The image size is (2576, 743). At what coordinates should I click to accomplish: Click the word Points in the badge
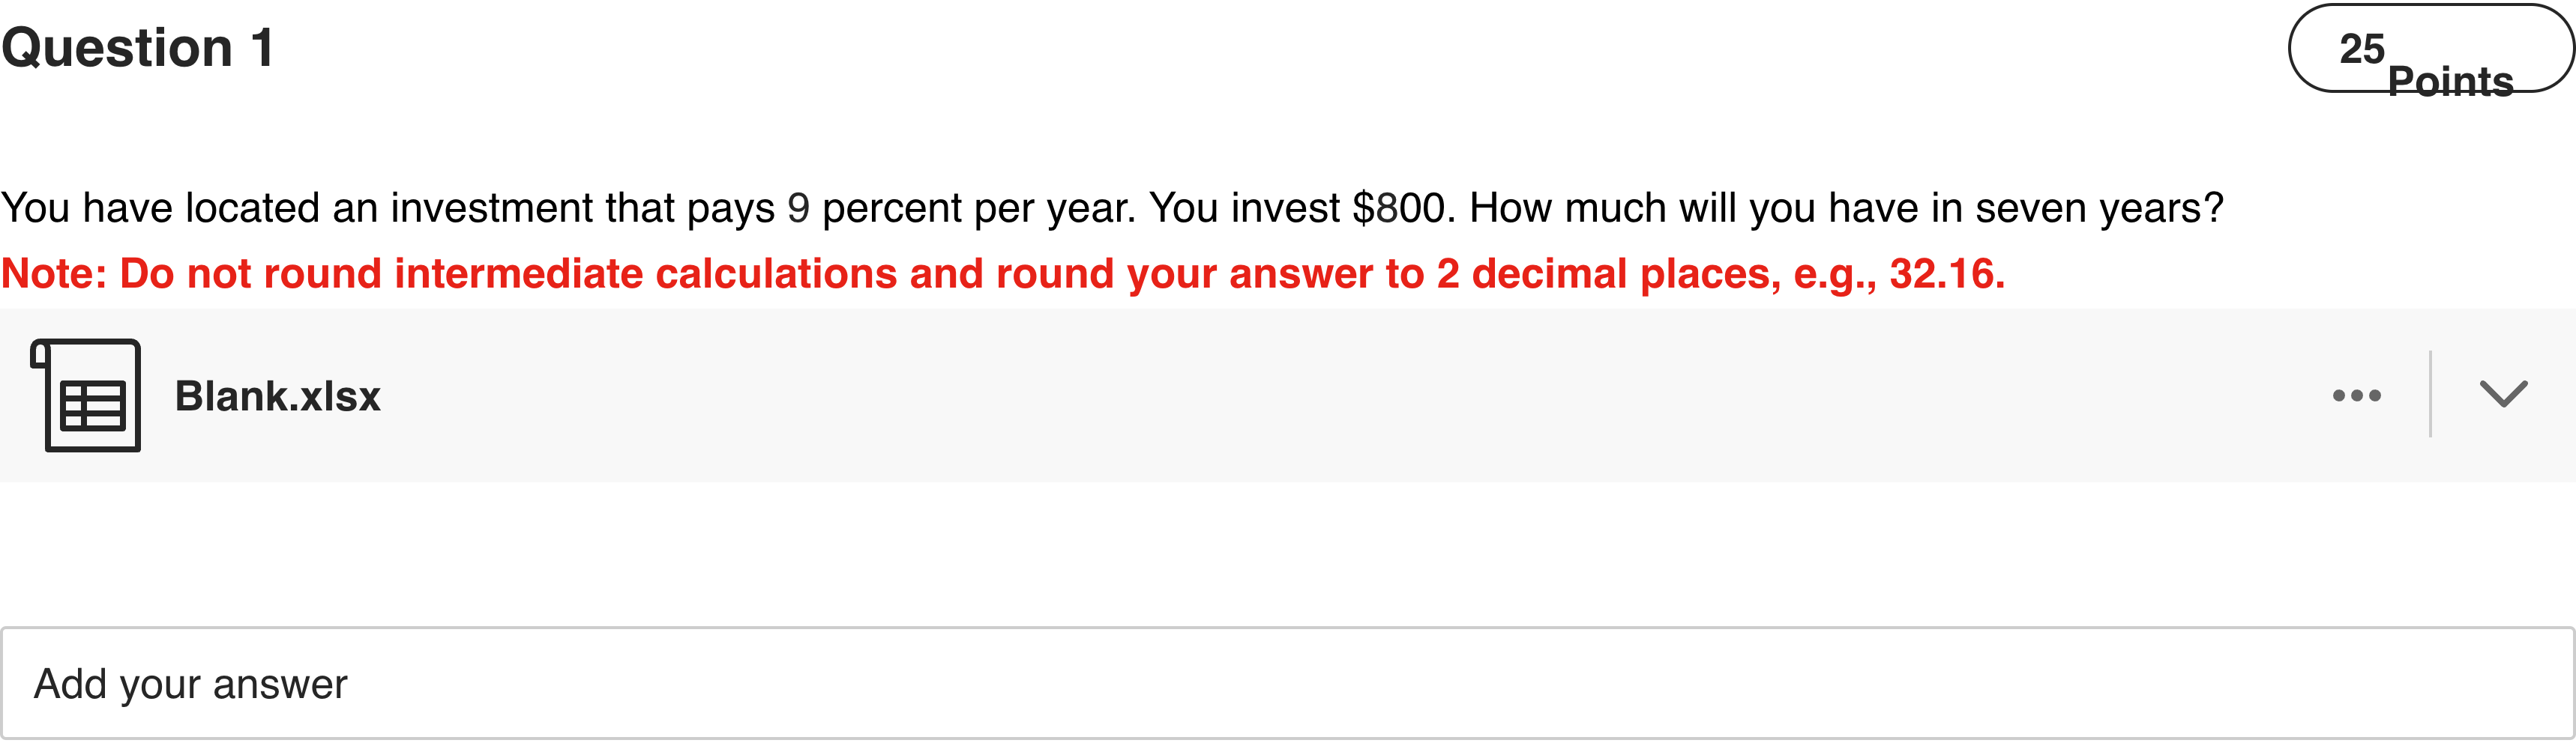pos(2449,81)
